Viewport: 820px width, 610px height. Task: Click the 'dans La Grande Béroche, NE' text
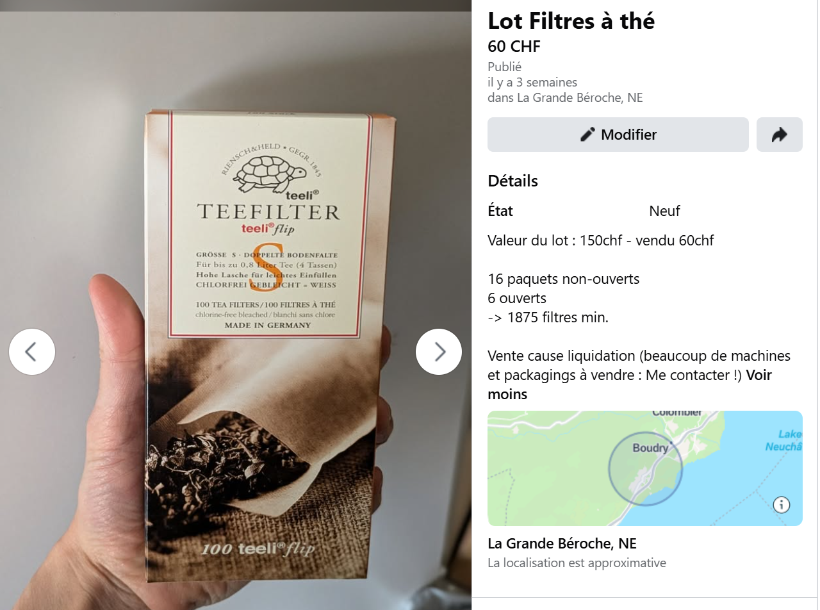point(565,98)
